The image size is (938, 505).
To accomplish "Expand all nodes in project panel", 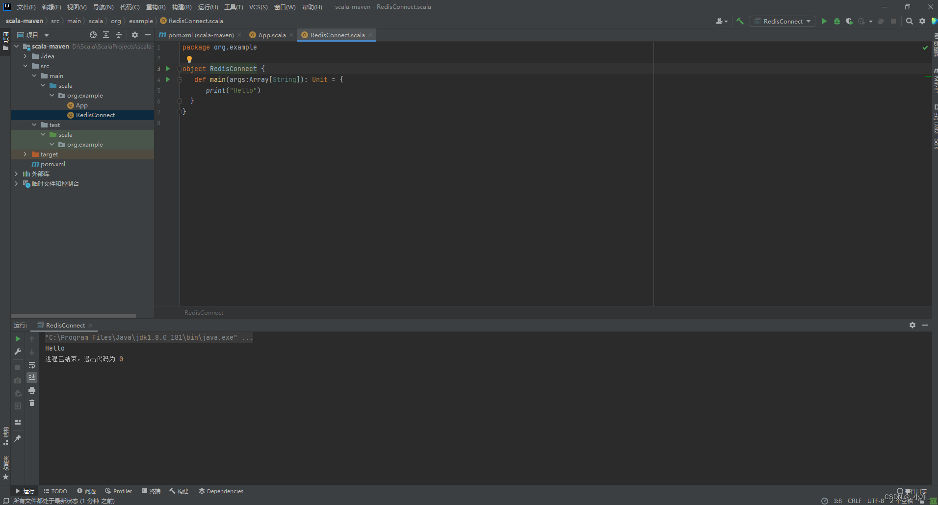I will [x=106, y=35].
